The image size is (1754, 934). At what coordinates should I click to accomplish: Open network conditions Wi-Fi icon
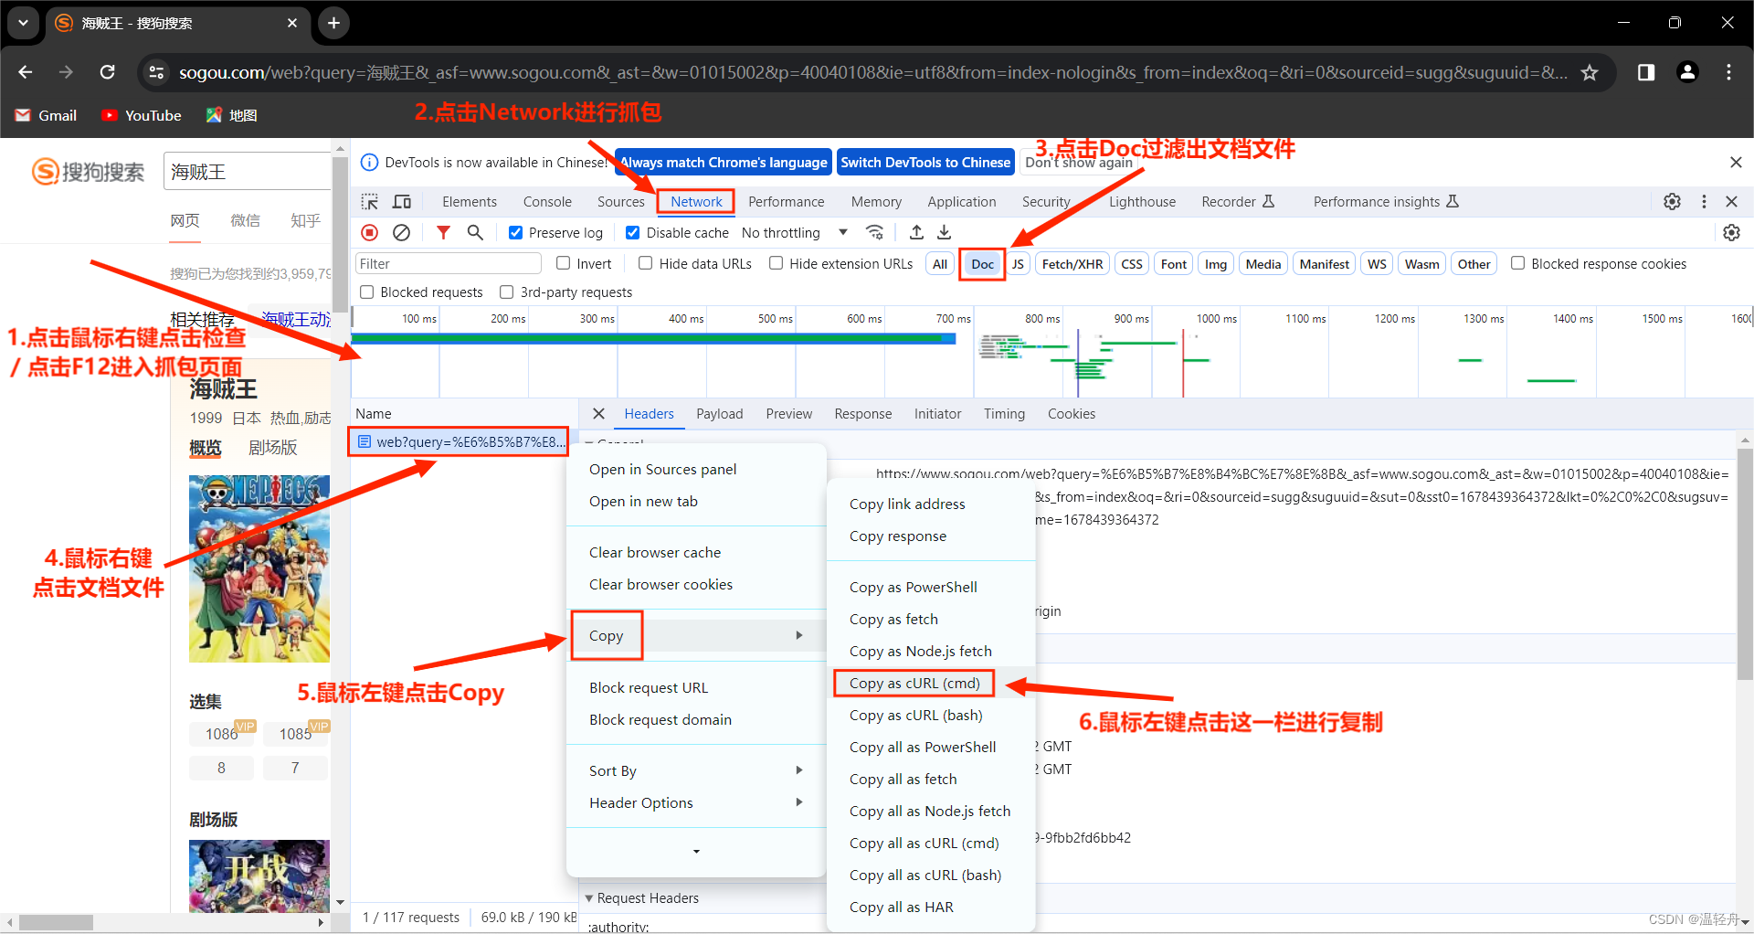pyautogui.click(x=875, y=233)
